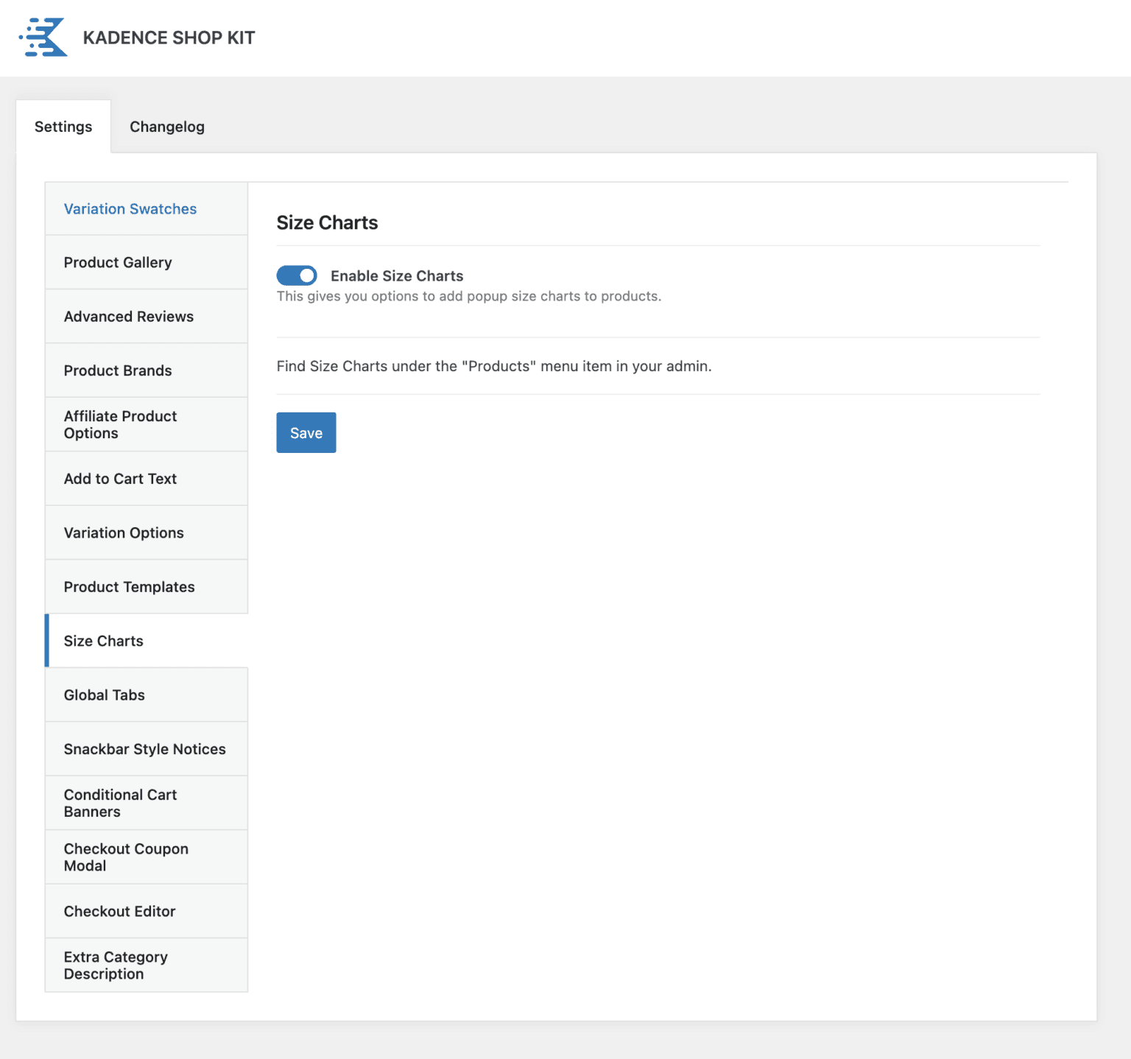Go to Product Gallery section
1131x1059 pixels.
(x=118, y=263)
